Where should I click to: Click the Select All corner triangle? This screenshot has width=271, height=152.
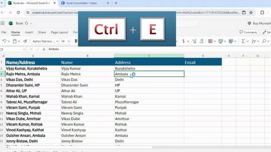(x=3, y=56)
